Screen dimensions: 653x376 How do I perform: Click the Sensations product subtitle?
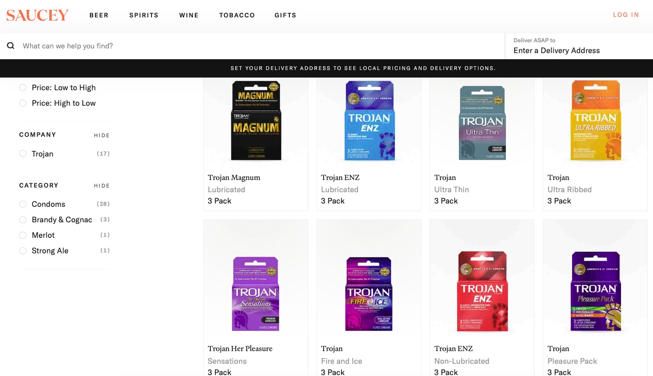[227, 361]
